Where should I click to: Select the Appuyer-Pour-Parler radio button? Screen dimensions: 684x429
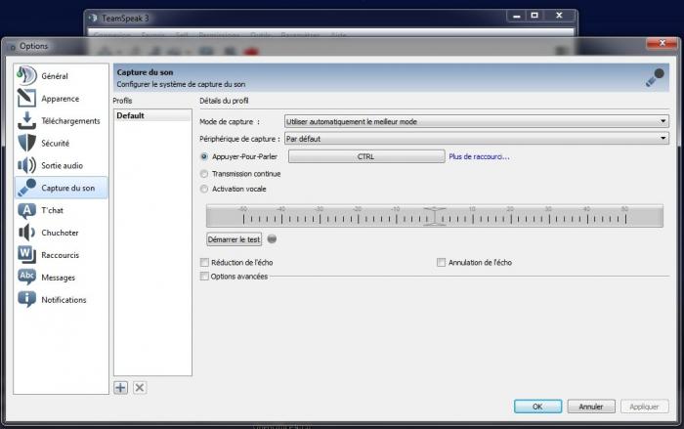203,156
